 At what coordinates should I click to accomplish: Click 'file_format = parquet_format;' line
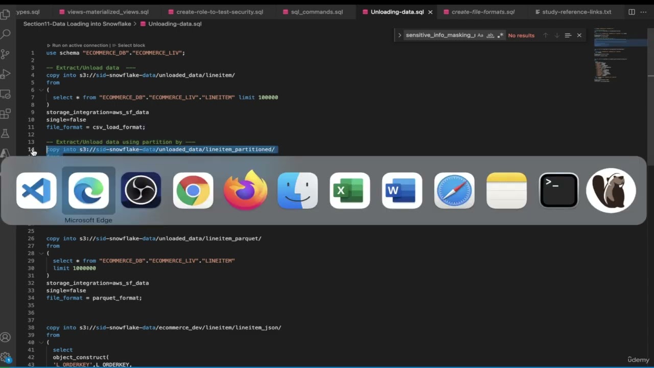94,297
